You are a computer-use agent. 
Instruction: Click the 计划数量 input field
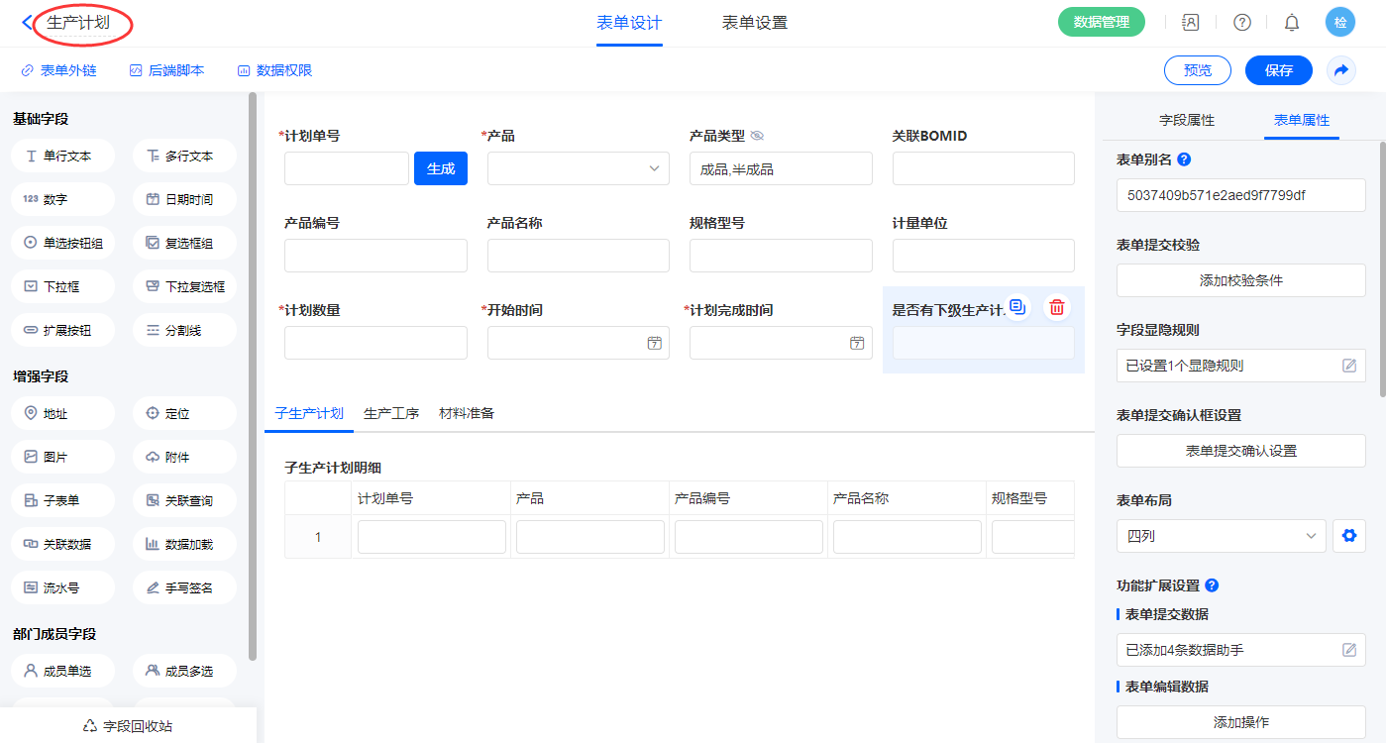[375, 343]
